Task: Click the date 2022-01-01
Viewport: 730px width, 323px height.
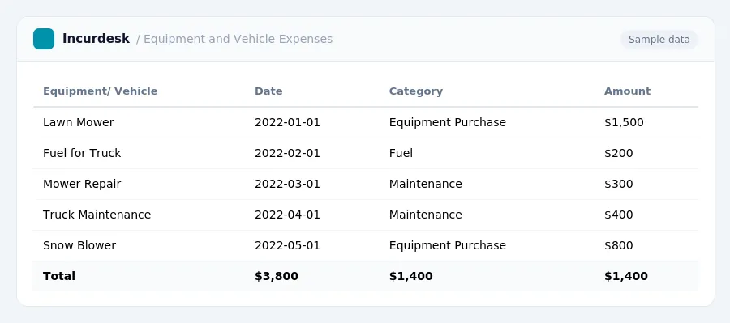Action: click(287, 122)
